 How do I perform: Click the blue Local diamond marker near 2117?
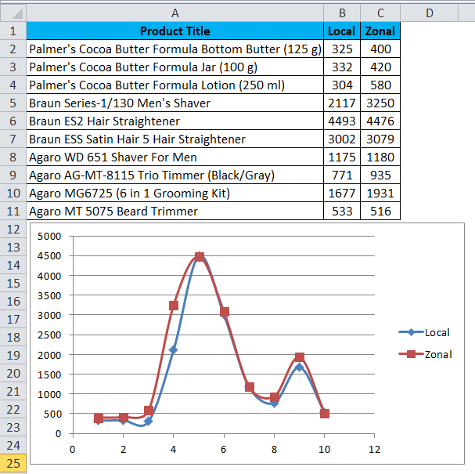[x=174, y=350]
